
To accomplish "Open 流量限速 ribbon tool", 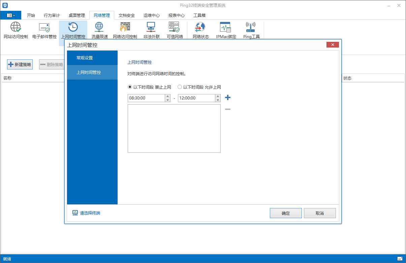I will click(x=99, y=30).
